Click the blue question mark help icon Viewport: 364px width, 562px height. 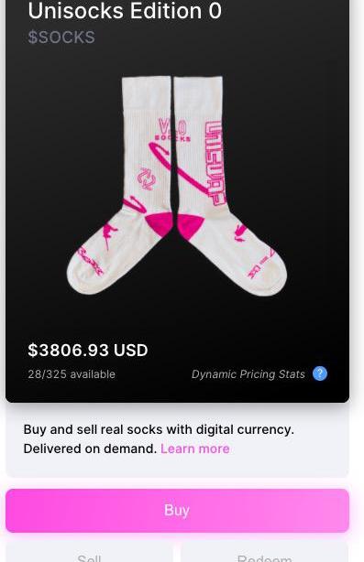coord(319,373)
